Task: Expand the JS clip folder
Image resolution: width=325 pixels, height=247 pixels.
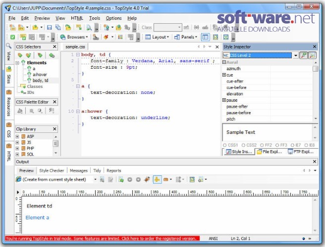Action: [17, 142]
